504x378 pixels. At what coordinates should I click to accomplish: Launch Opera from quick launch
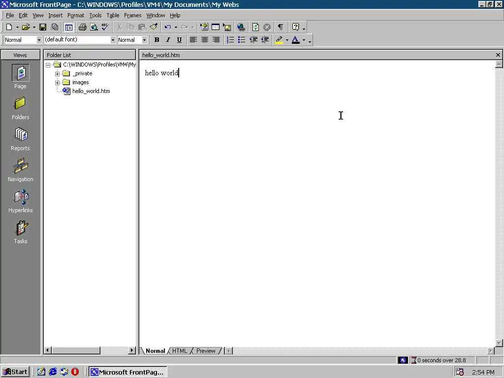(75, 372)
